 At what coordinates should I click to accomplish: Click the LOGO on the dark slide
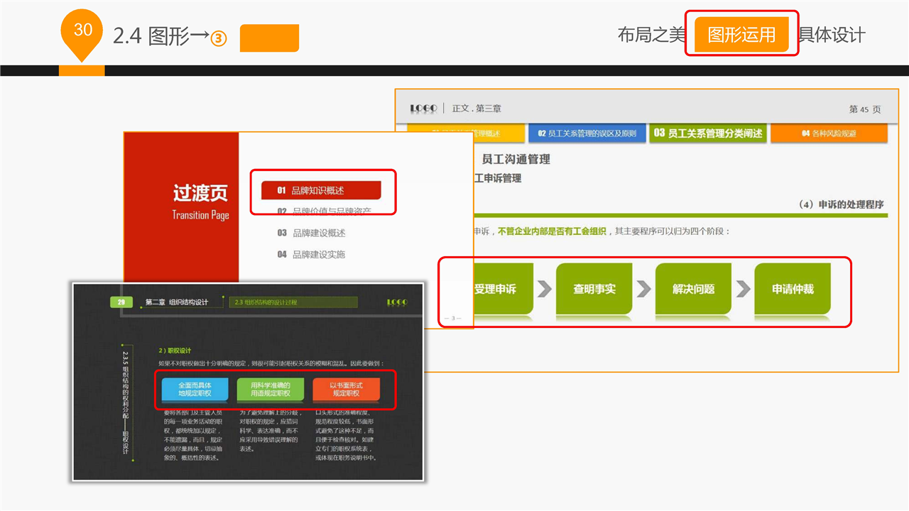tap(397, 302)
